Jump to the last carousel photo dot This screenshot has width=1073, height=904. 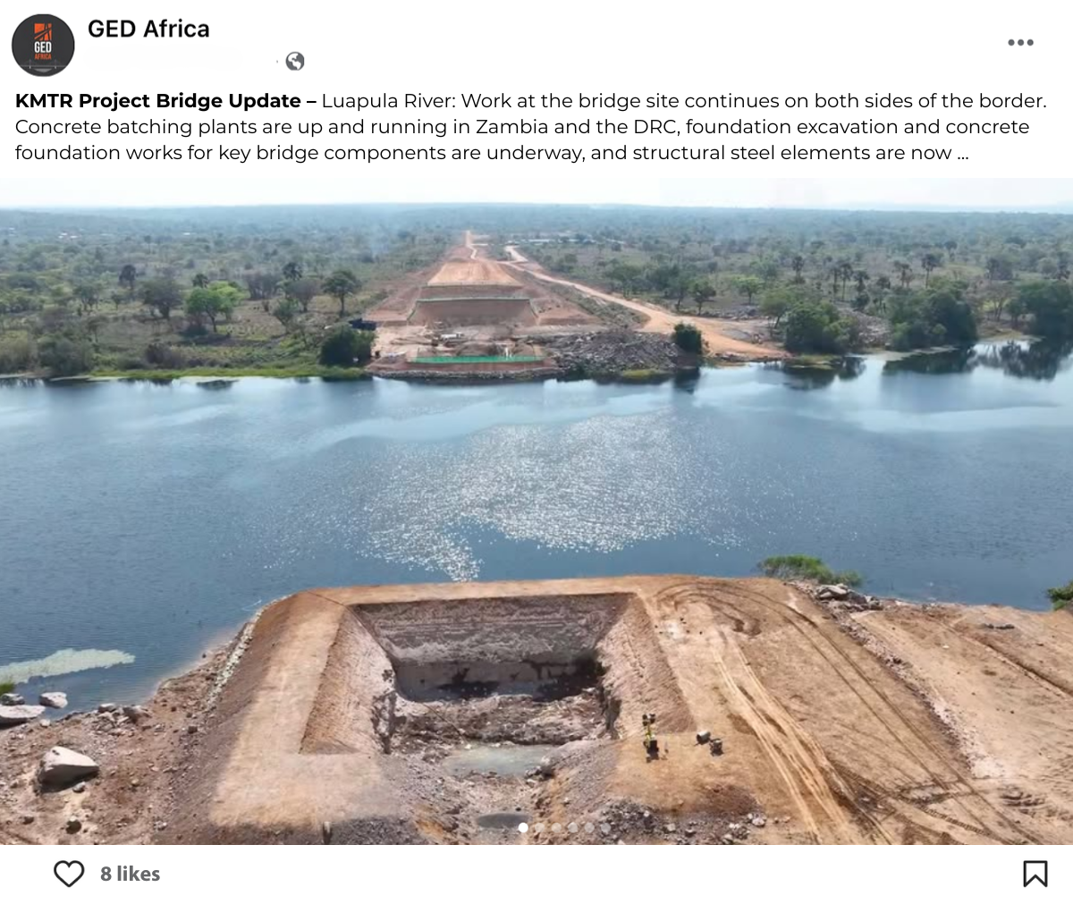coord(605,828)
